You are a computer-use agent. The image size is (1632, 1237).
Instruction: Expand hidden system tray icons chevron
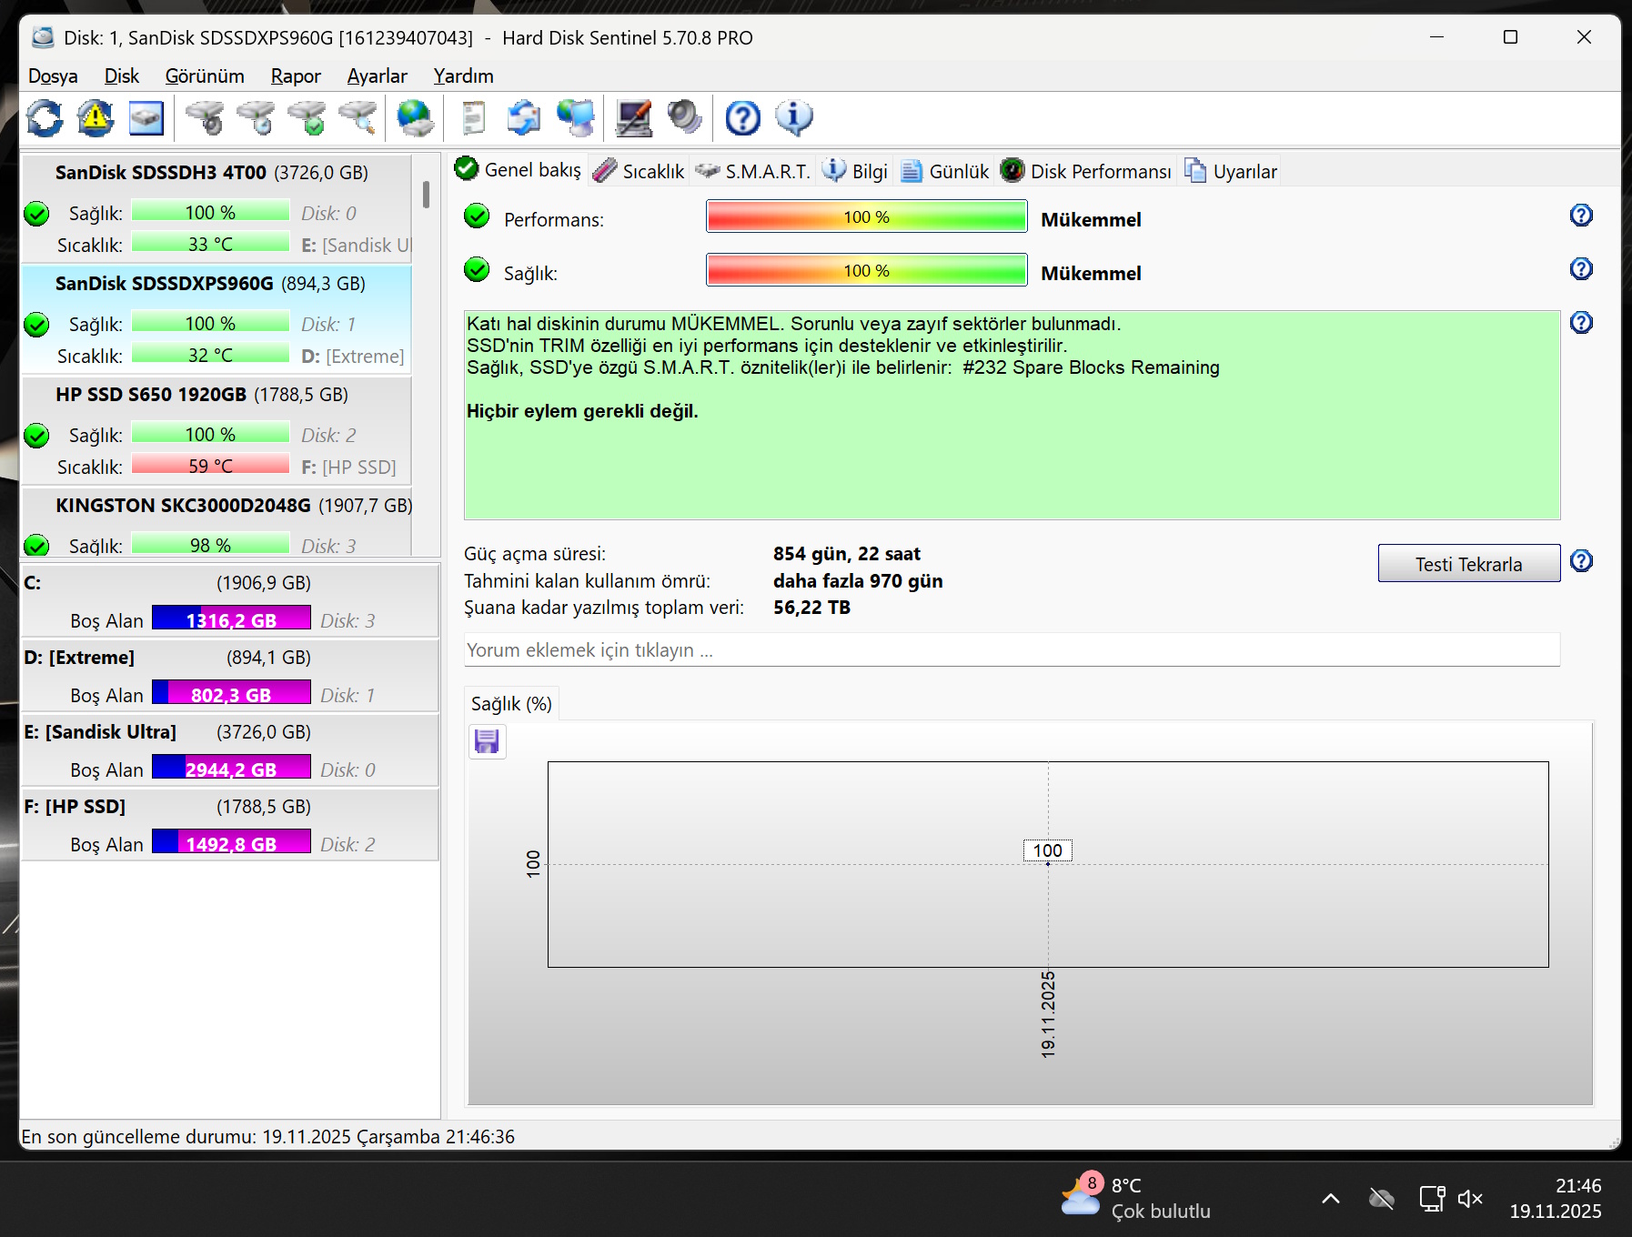1330,1199
